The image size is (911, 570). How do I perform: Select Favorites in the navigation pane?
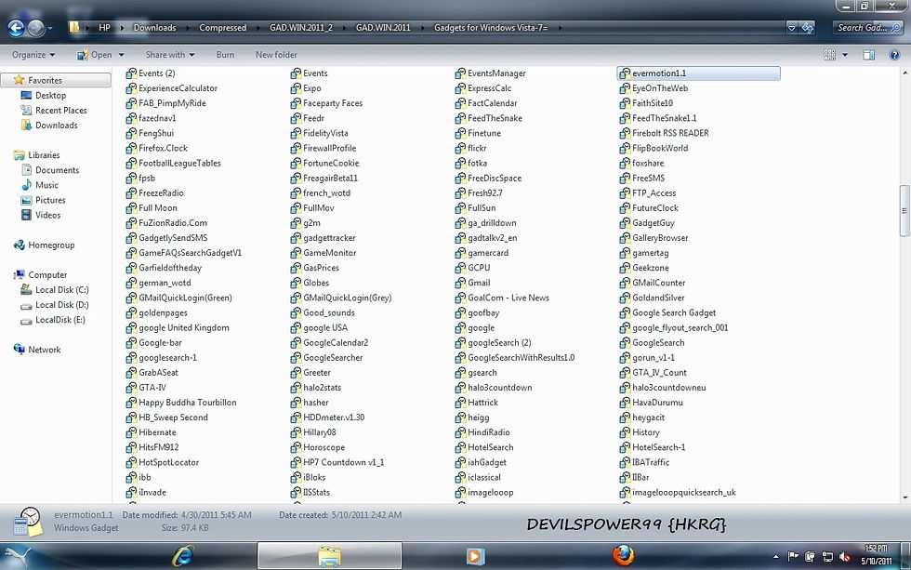click(56, 80)
